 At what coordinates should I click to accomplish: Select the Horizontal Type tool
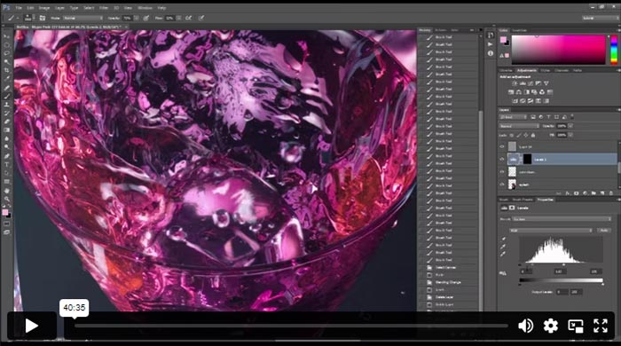pyautogui.click(x=7, y=165)
